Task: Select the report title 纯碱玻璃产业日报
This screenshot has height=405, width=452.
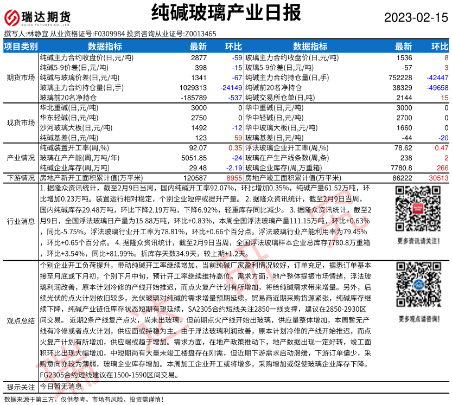Action: coord(225,12)
